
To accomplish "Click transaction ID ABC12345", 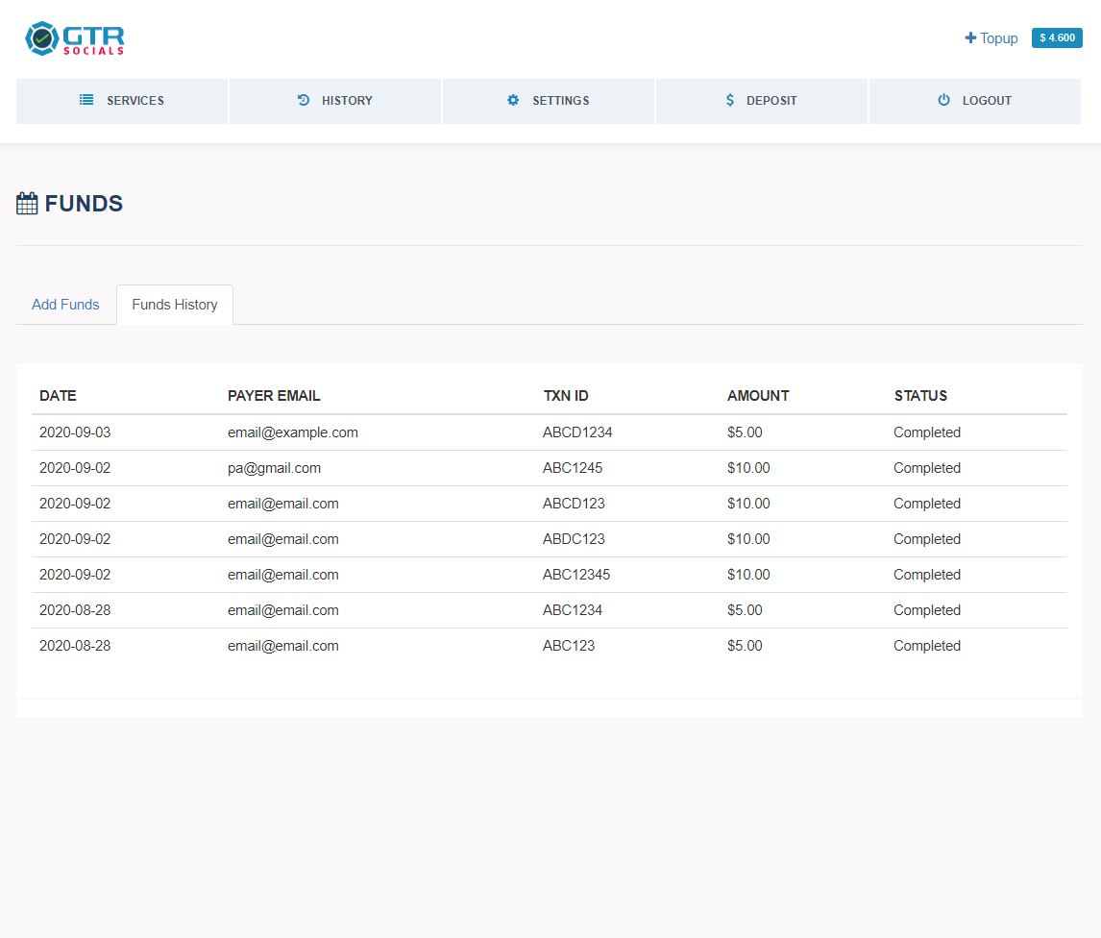I will click(x=576, y=575).
